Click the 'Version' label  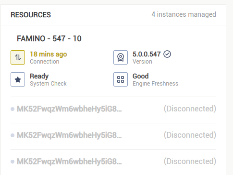pos(142,62)
